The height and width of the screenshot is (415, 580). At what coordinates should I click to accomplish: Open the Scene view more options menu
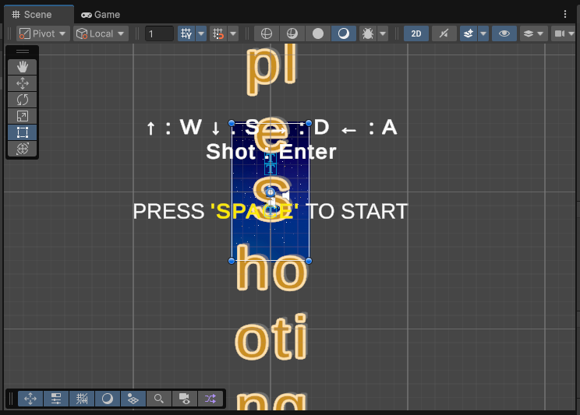point(565,15)
